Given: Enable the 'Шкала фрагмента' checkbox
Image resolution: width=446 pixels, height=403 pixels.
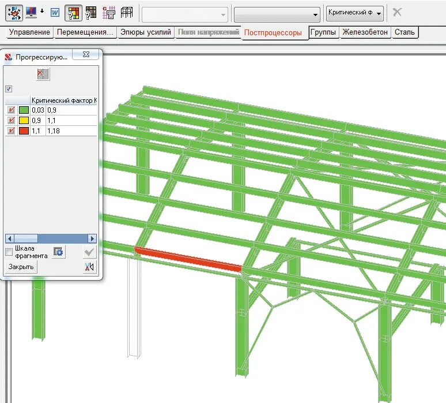Looking at the screenshot, I should point(9,252).
